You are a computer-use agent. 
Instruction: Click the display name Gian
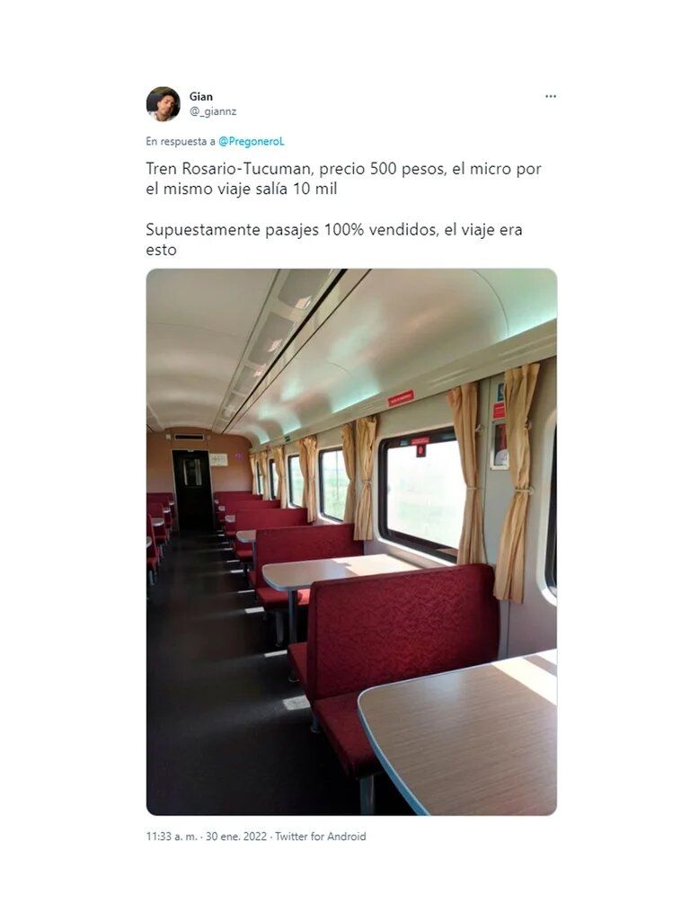click(x=200, y=96)
